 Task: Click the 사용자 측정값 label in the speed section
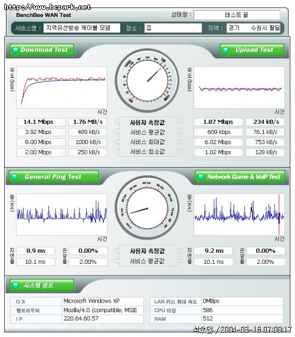147,123
